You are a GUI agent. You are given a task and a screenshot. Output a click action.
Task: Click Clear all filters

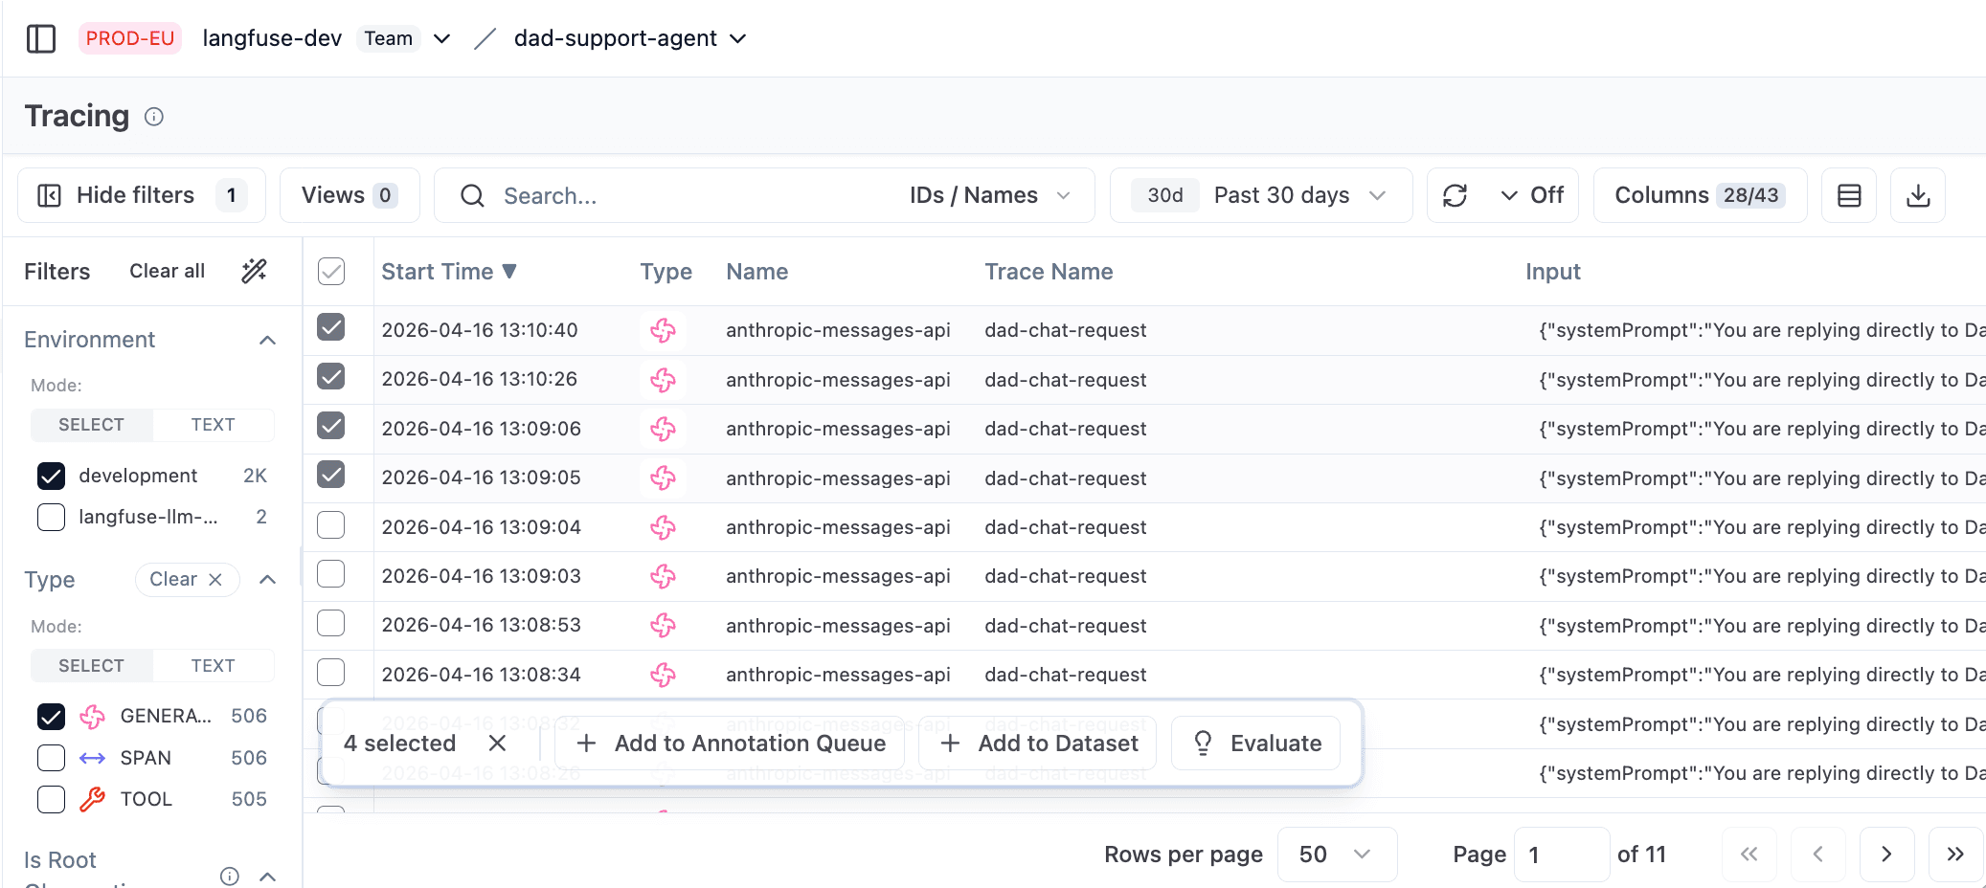(167, 271)
